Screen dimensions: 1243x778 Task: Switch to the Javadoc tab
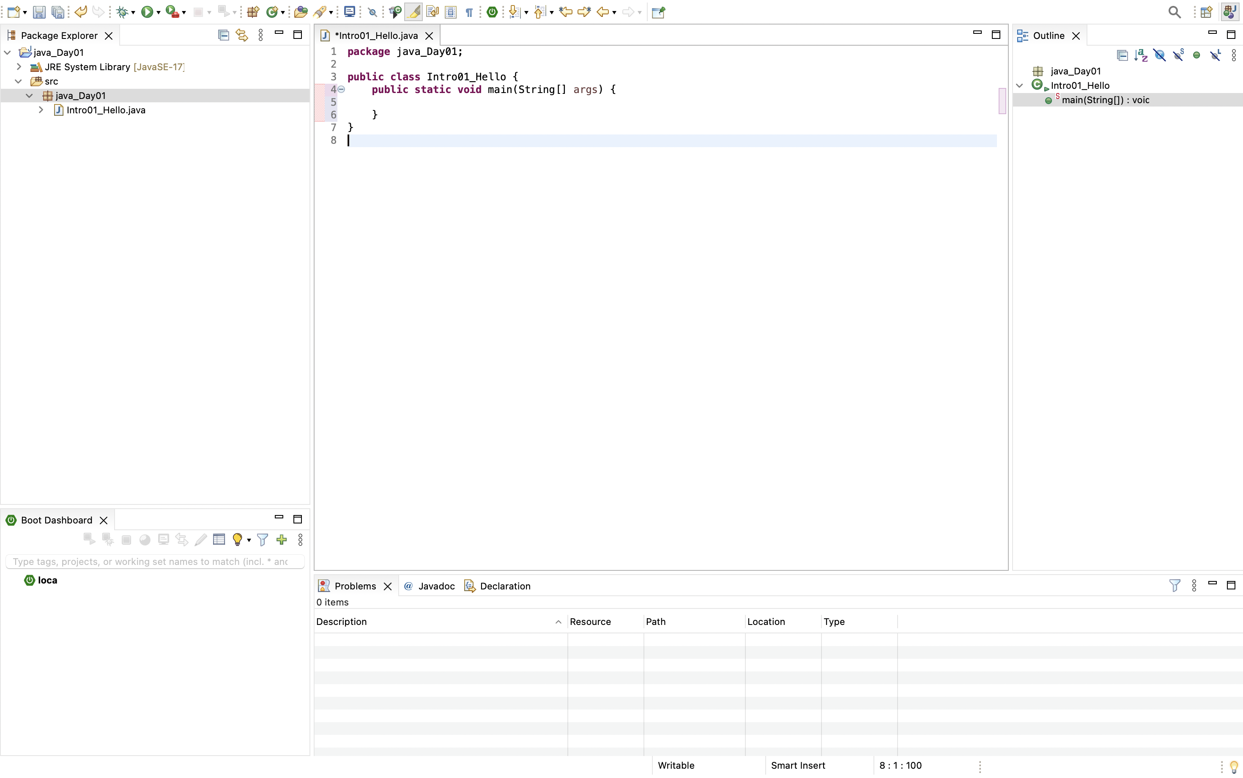(430, 586)
